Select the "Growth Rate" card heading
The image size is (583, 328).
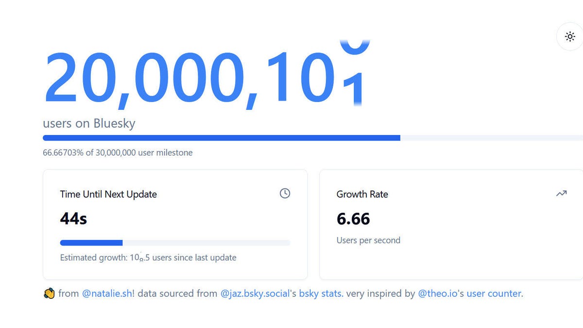[362, 194]
